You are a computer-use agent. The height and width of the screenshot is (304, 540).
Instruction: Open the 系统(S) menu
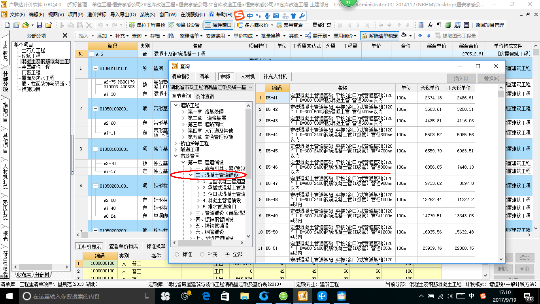pos(147,14)
